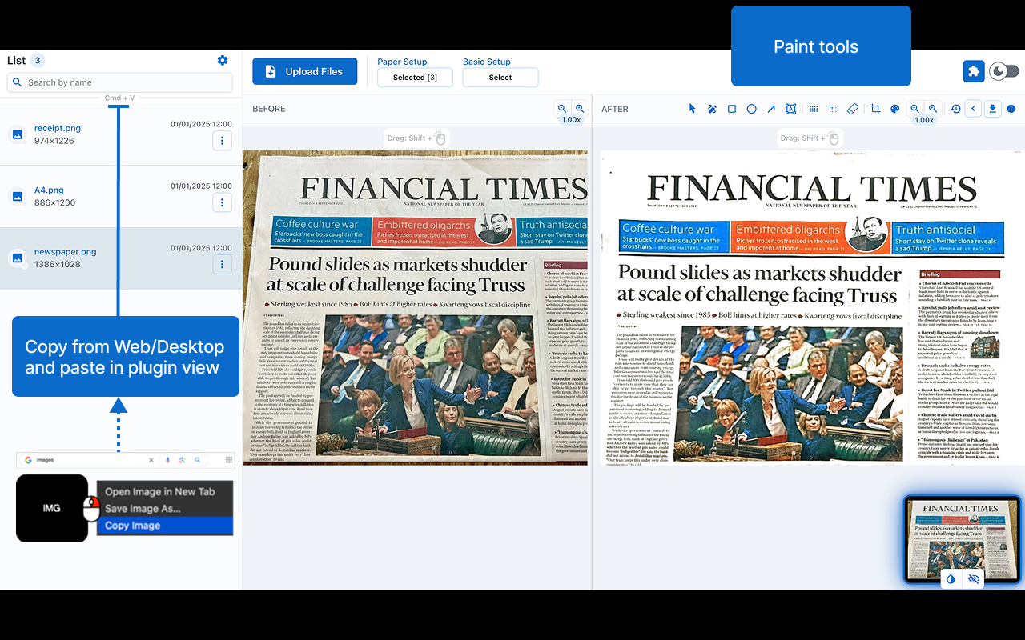
Task: Choose the fine dot grid tool
Action: click(833, 109)
